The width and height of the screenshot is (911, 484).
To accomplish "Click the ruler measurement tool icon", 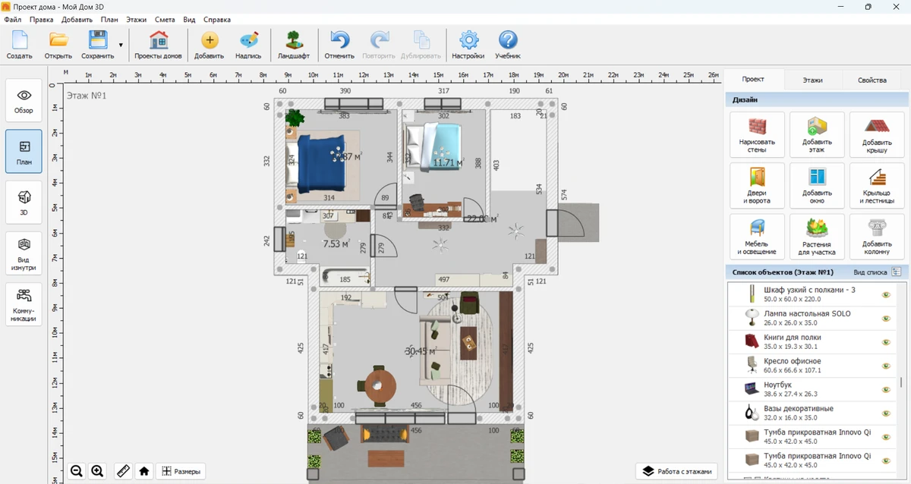I will coord(123,471).
